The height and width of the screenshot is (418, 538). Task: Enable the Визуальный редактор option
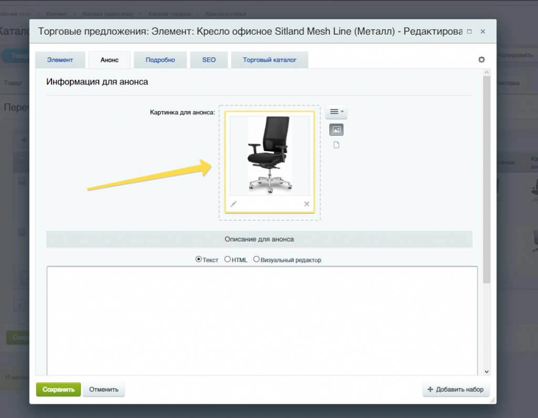(256, 260)
